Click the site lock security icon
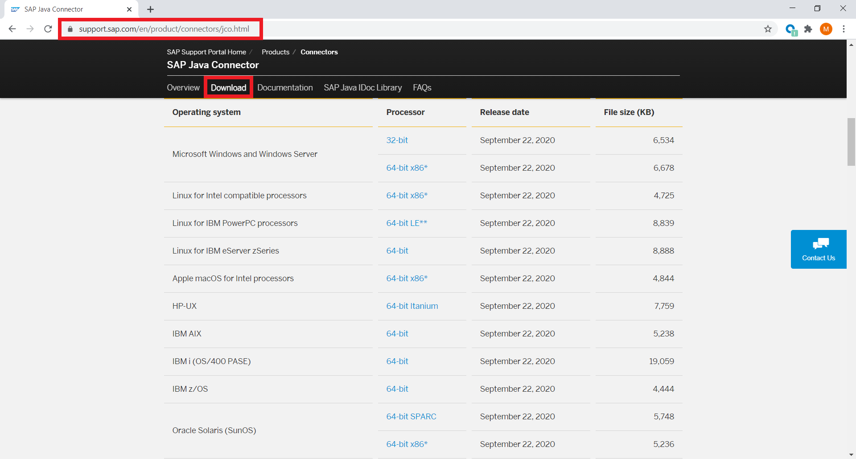Image resolution: width=856 pixels, height=459 pixels. [70, 29]
